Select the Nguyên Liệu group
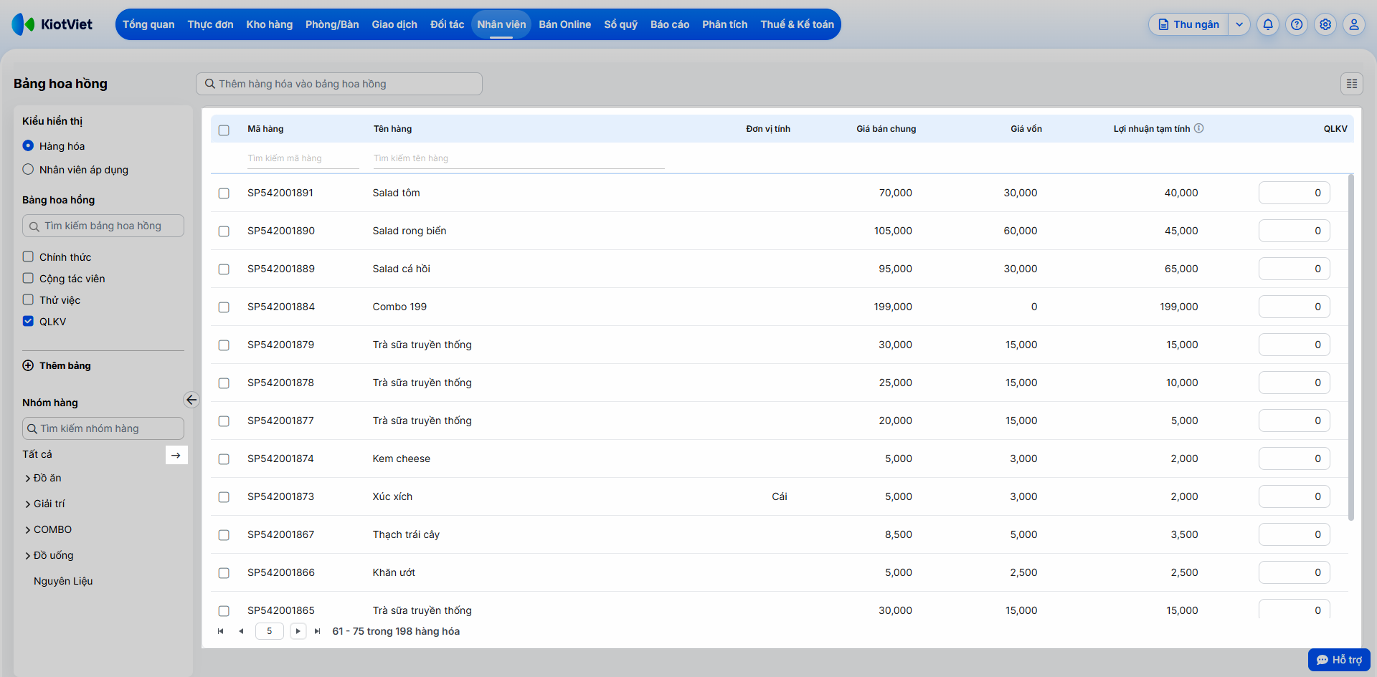 pos(63,581)
